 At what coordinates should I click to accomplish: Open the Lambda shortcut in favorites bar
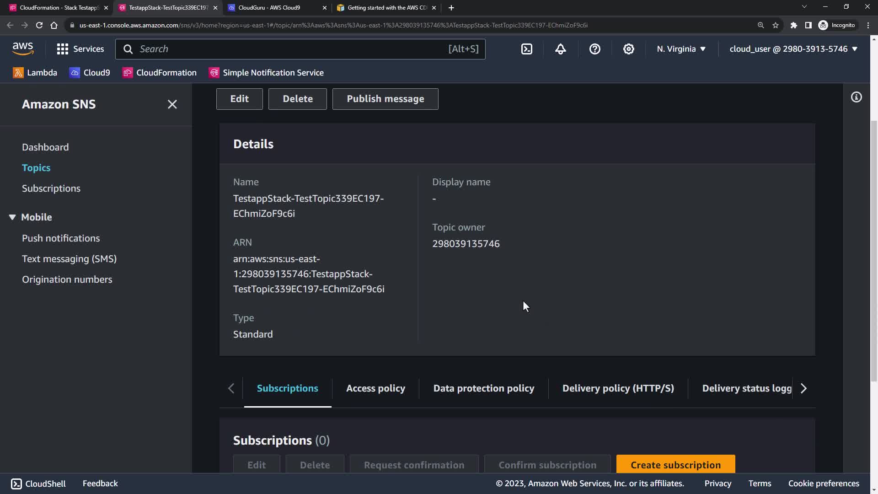(x=35, y=73)
